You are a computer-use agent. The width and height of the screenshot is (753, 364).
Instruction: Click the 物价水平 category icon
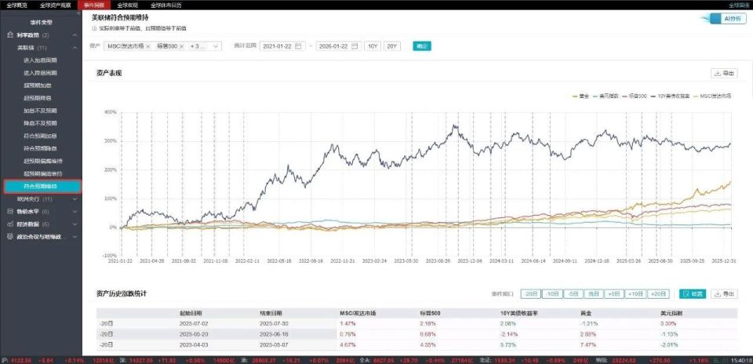tap(10, 211)
